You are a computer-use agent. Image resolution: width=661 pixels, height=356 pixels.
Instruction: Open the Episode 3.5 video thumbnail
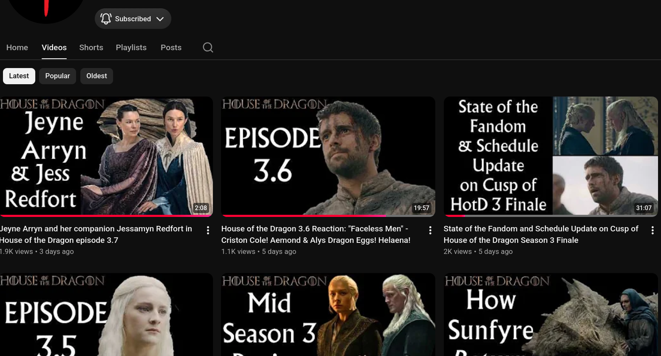(106, 314)
